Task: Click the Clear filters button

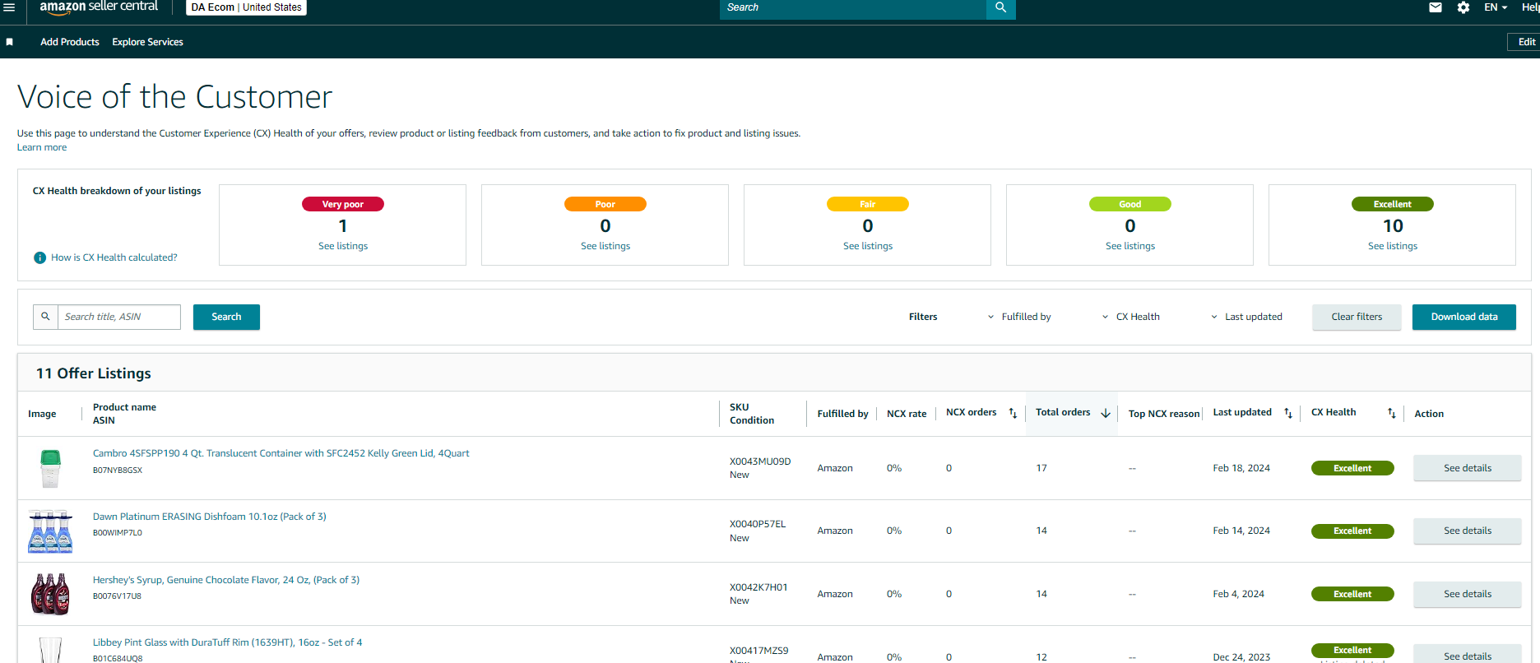Action: click(x=1357, y=317)
